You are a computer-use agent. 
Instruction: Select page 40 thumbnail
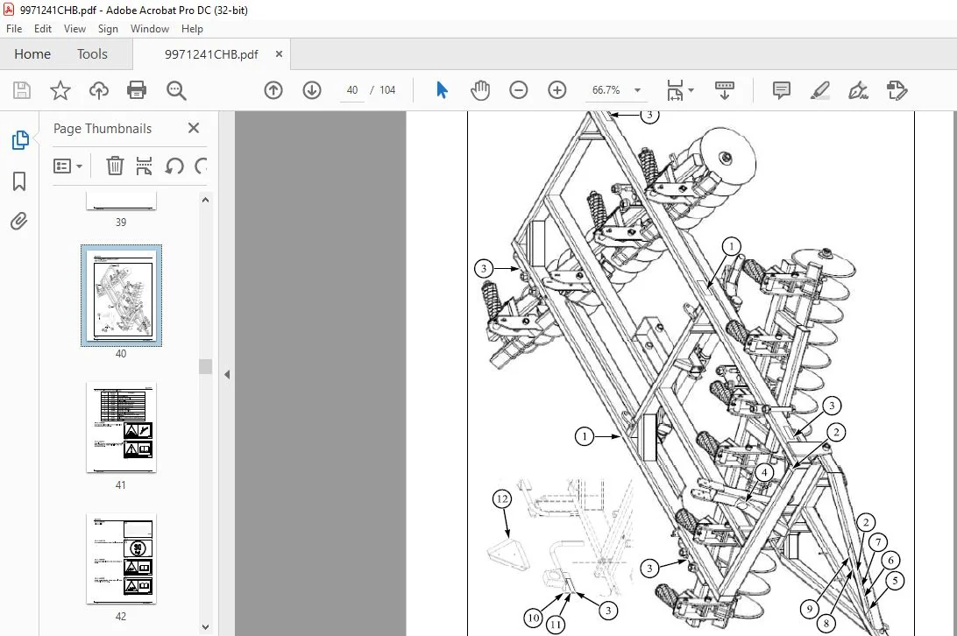click(122, 295)
